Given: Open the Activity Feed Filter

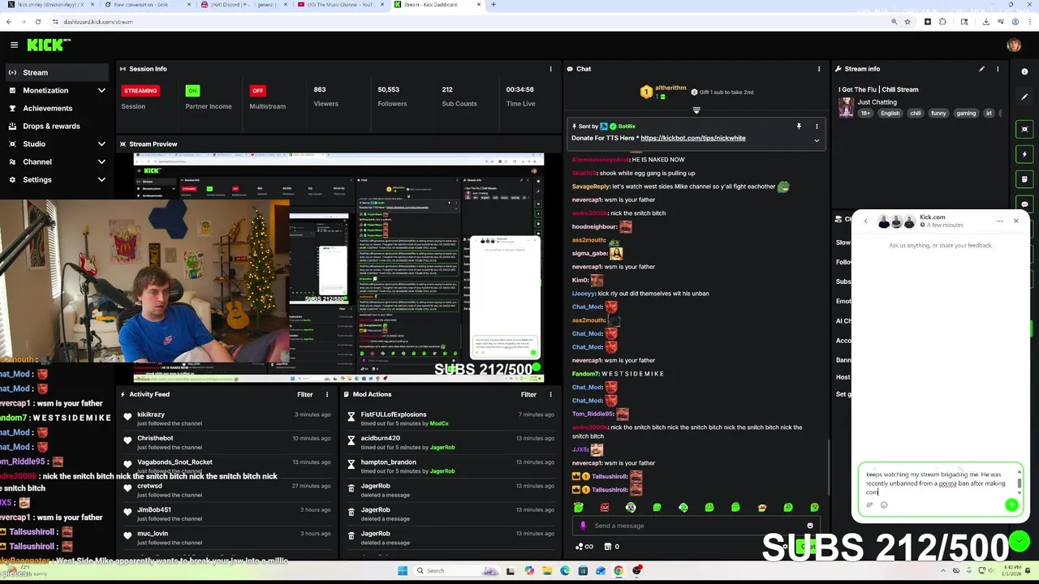Looking at the screenshot, I should tap(304, 394).
